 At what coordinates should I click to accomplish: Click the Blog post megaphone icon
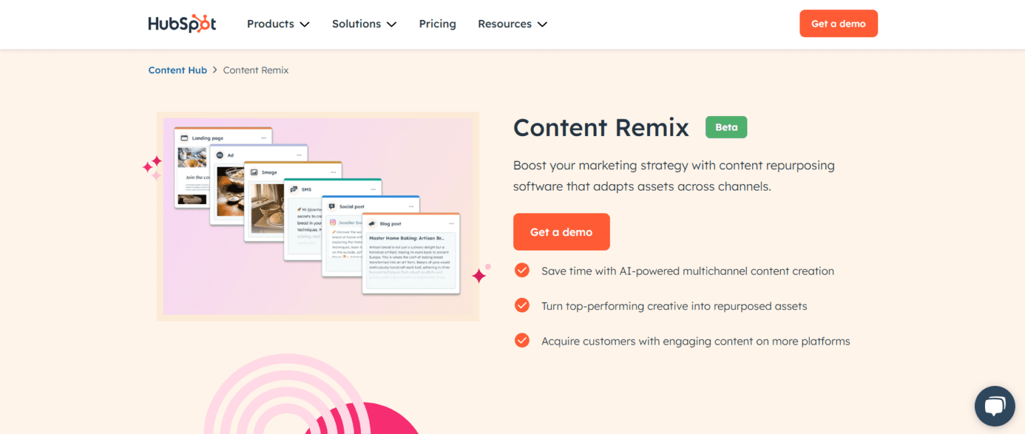click(x=371, y=223)
